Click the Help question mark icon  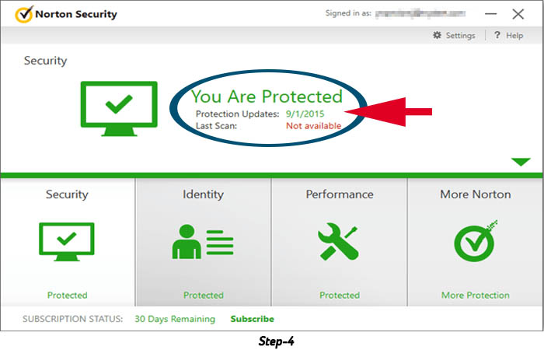[497, 35]
